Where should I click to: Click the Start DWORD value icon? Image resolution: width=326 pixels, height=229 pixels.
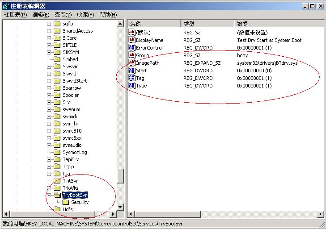(132, 71)
